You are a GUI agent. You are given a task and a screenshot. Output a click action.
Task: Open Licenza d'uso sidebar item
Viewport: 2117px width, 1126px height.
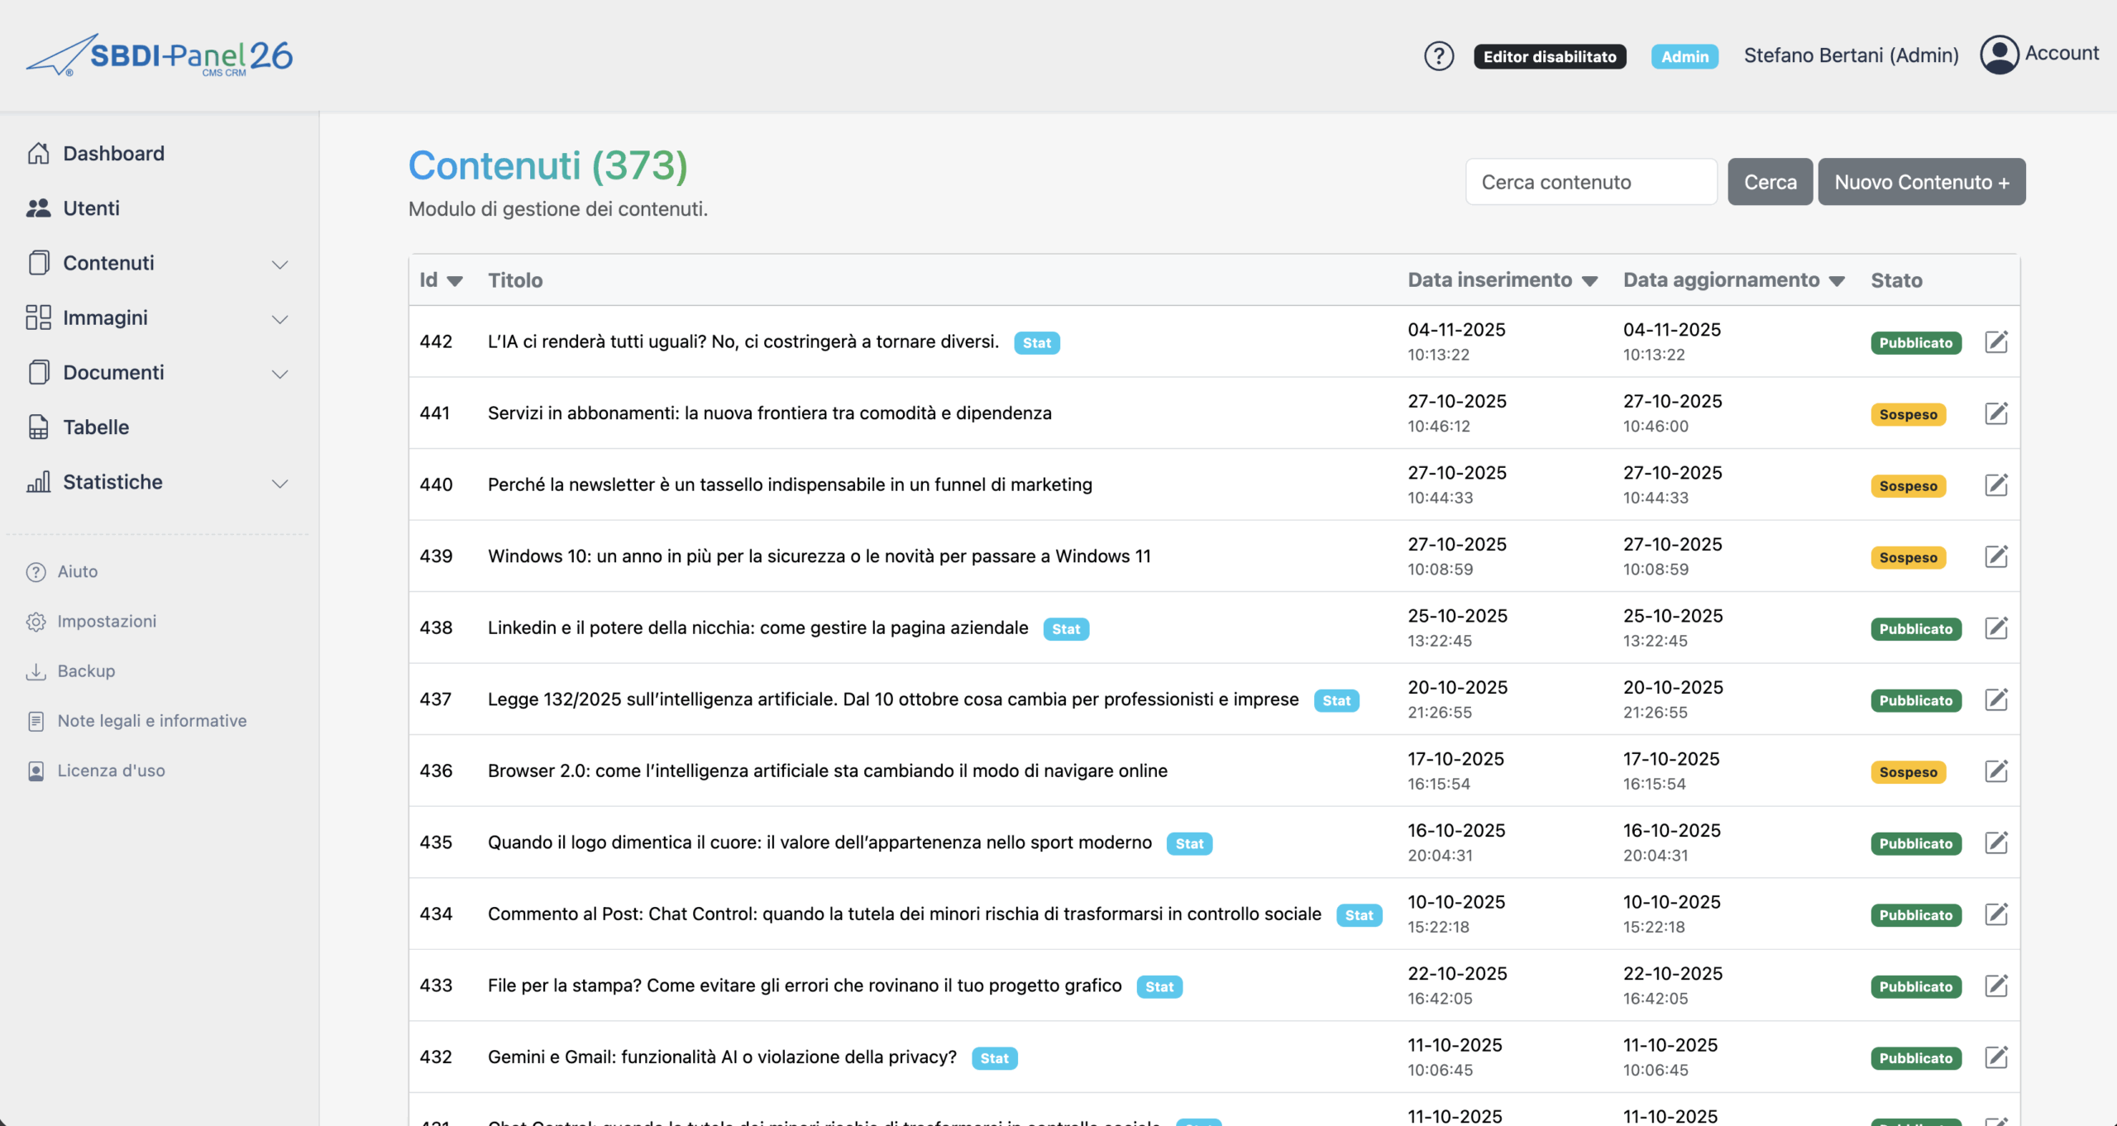pos(111,771)
